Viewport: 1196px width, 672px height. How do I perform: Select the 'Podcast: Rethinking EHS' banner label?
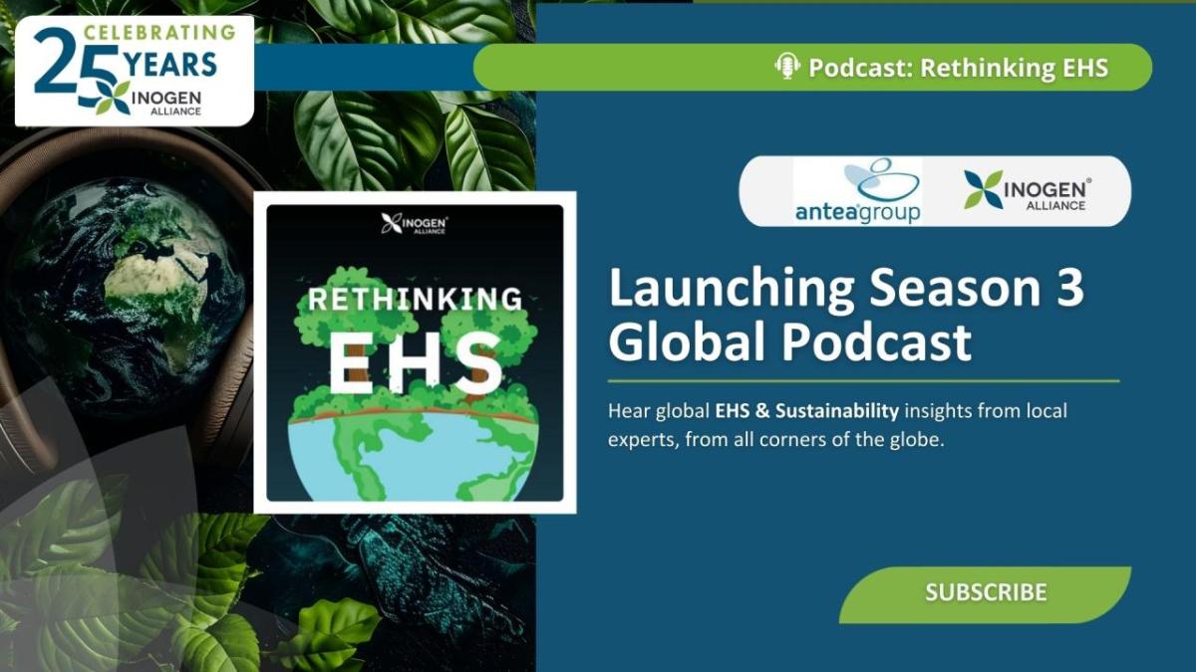point(958,68)
